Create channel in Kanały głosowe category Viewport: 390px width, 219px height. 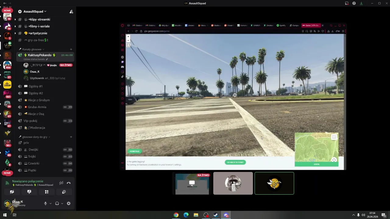71,49
